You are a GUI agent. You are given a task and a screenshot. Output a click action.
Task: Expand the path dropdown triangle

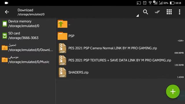(138, 15)
